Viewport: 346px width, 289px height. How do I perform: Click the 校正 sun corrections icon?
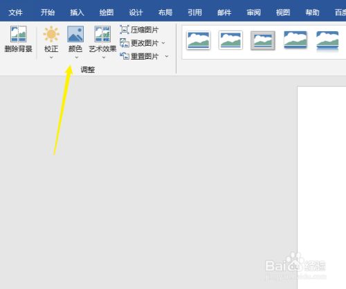[x=51, y=34]
